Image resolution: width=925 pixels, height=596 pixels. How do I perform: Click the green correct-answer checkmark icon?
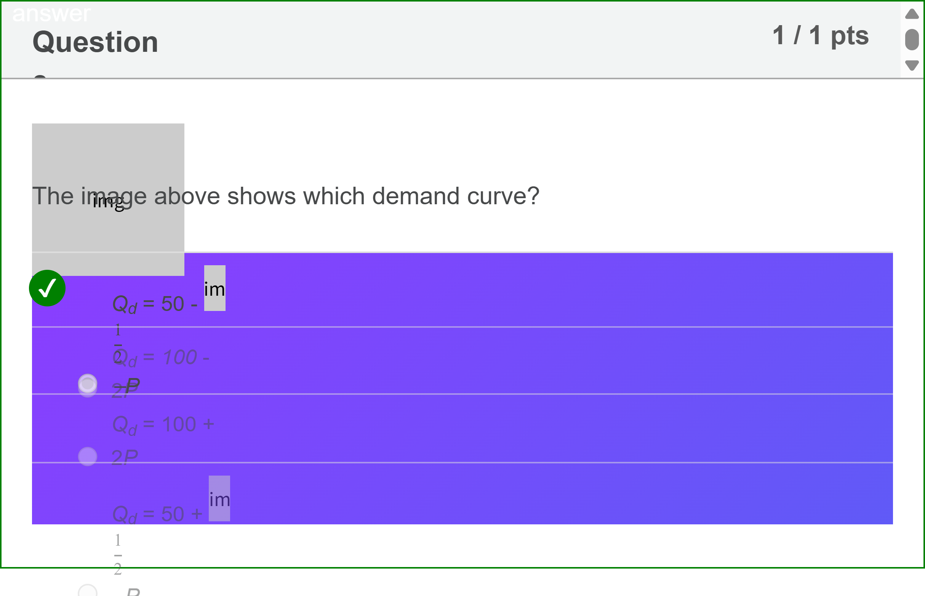[x=47, y=288]
